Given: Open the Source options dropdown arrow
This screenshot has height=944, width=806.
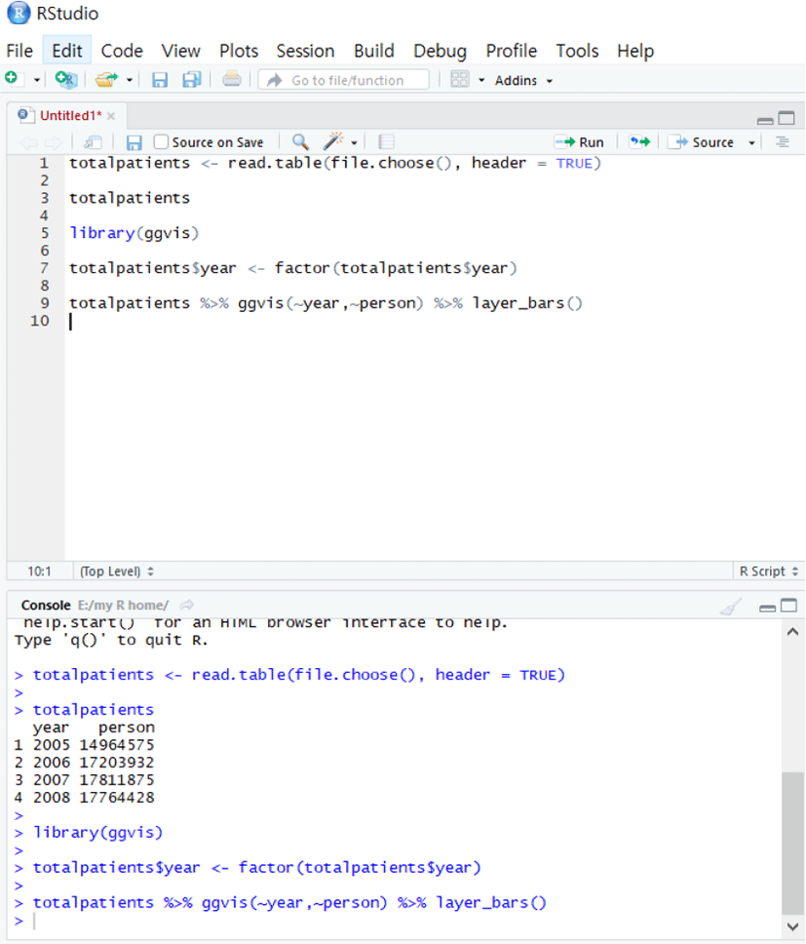Looking at the screenshot, I should (x=751, y=143).
